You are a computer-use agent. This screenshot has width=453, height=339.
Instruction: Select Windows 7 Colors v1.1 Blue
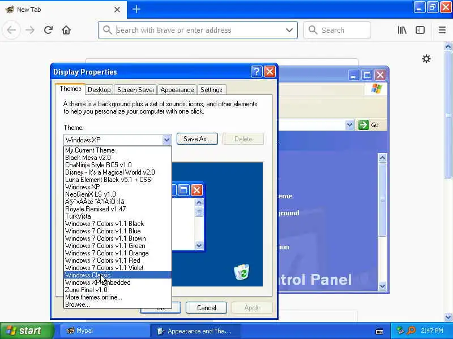pos(118,231)
